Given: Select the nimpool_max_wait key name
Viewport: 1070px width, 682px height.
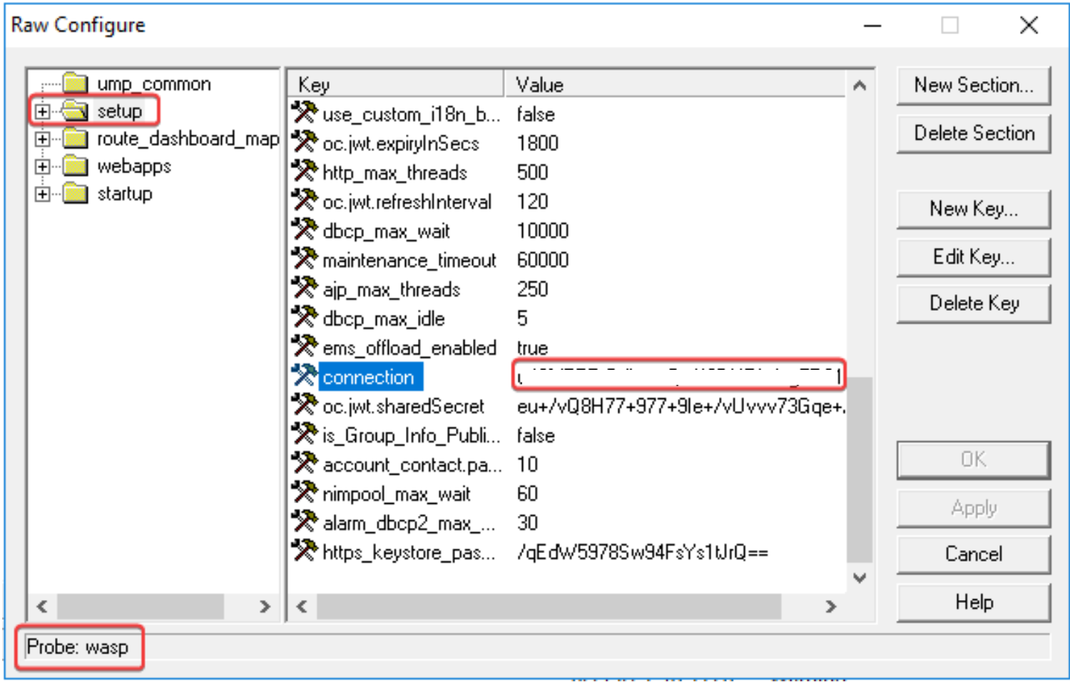Looking at the screenshot, I should pos(397,494).
